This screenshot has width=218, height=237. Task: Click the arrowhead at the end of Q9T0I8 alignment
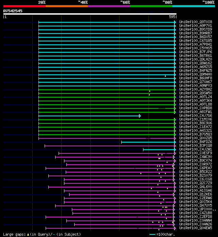coord(175,22)
